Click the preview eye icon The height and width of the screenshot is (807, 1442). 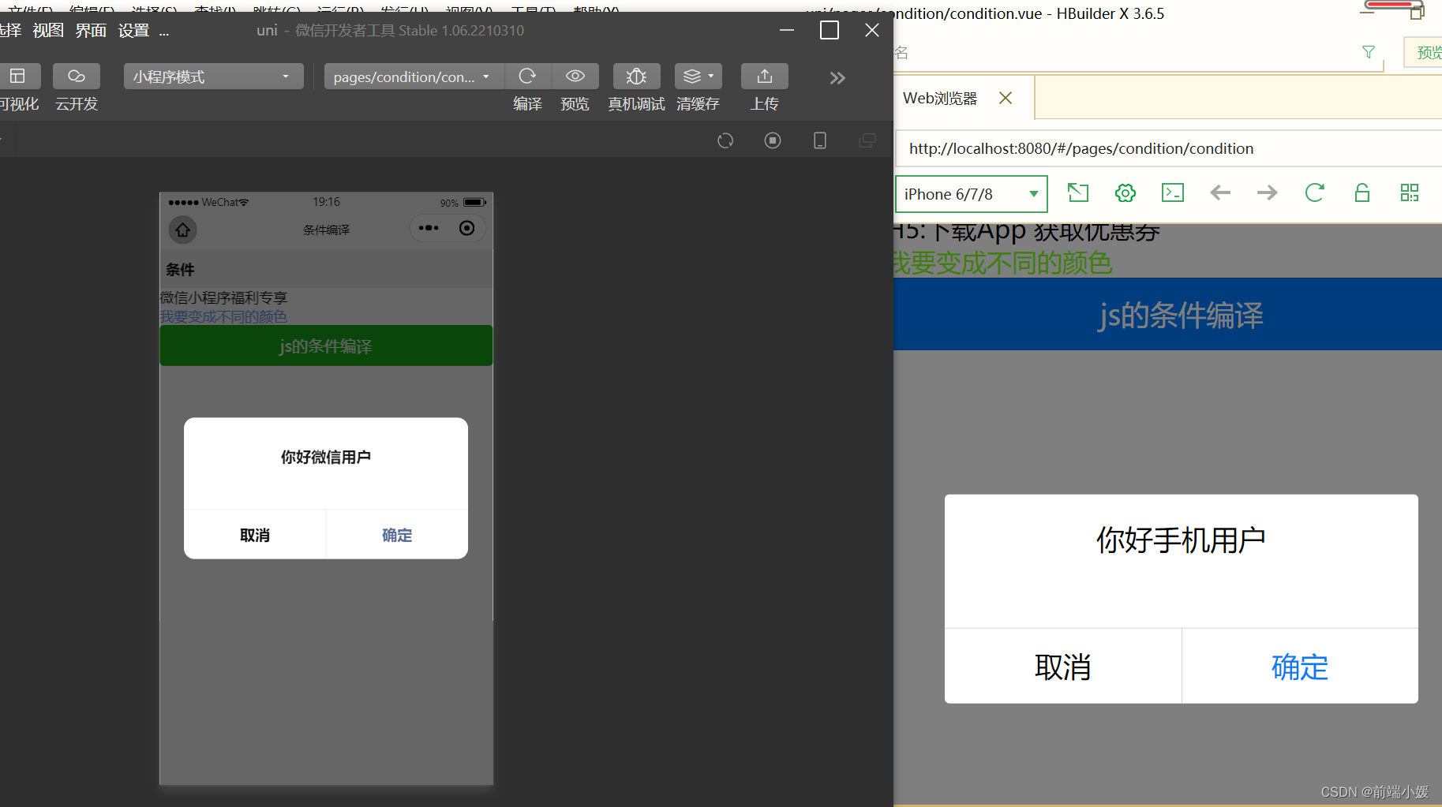click(575, 77)
